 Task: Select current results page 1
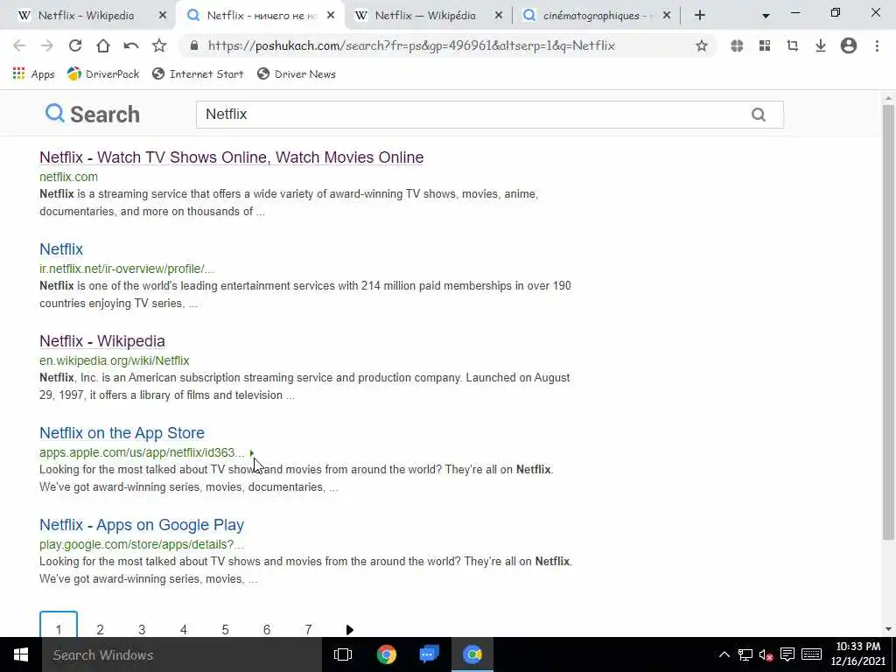click(59, 625)
